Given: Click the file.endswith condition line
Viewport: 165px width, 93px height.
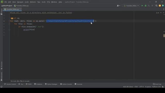Looking at the screenshot, I should click(x=31, y=27).
